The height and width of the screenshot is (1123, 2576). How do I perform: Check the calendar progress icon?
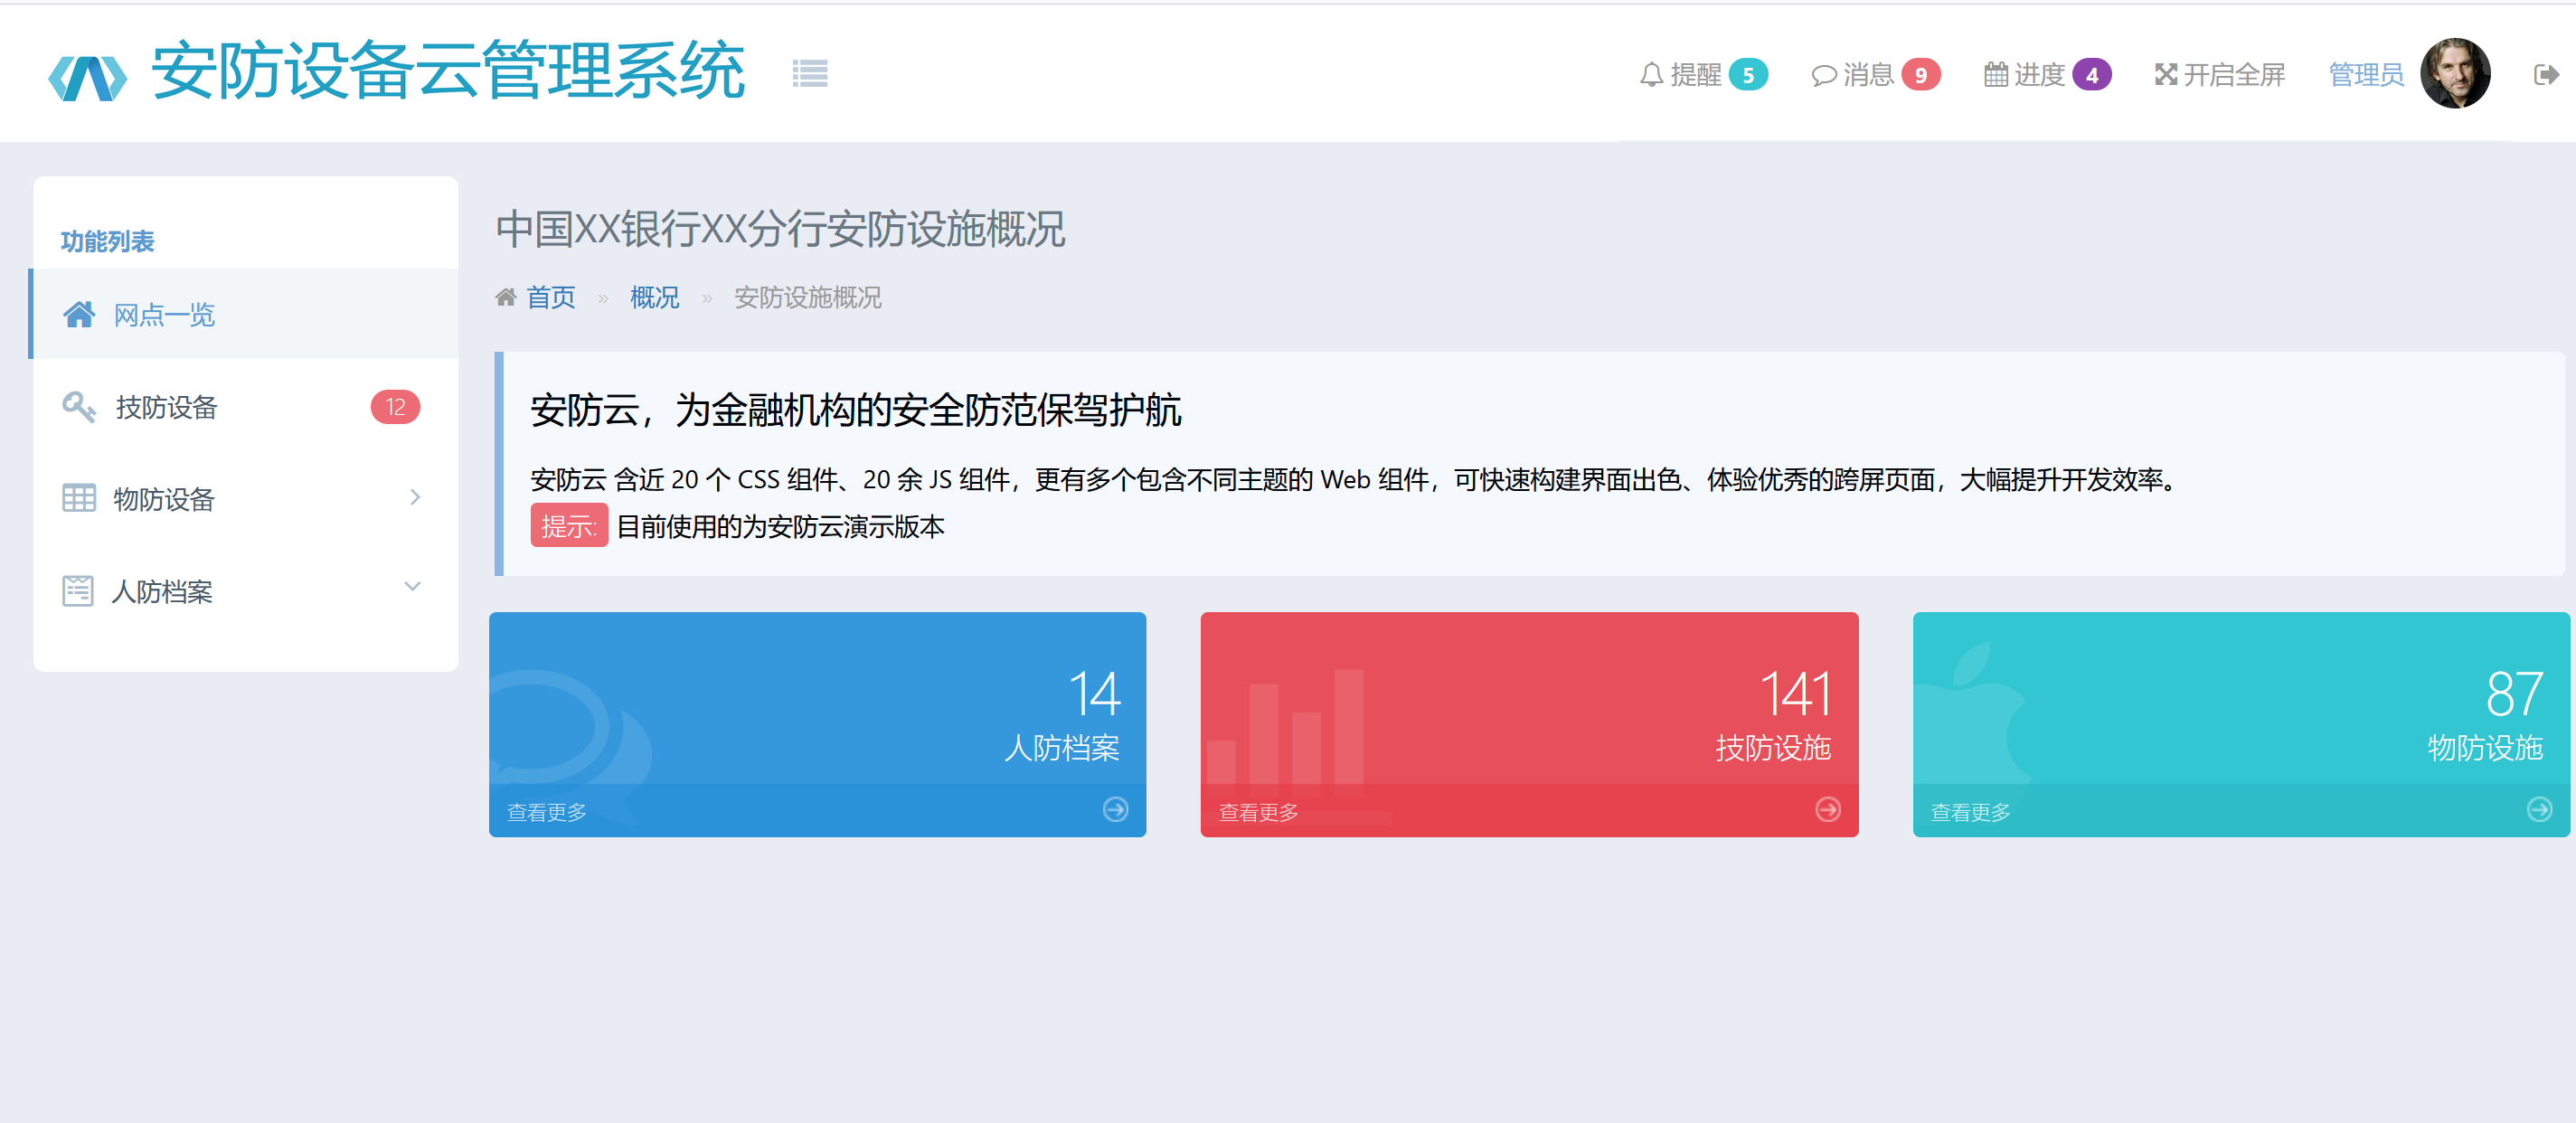pos(1996,73)
